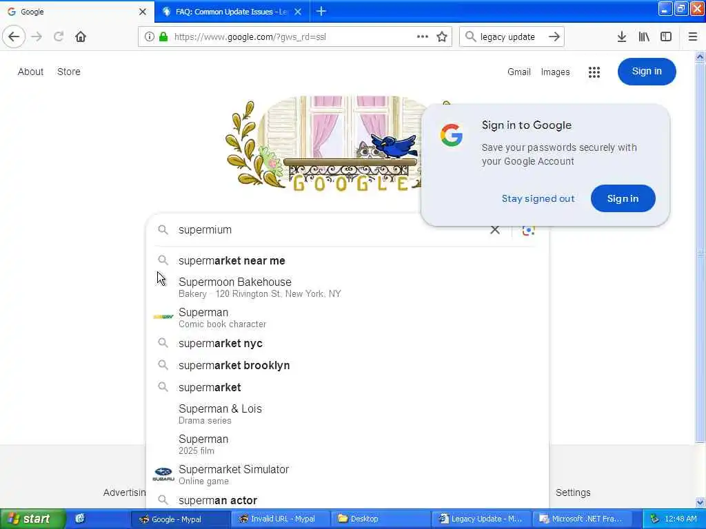Open the About link
Viewport: 706px width, 529px height.
pyautogui.click(x=30, y=72)
